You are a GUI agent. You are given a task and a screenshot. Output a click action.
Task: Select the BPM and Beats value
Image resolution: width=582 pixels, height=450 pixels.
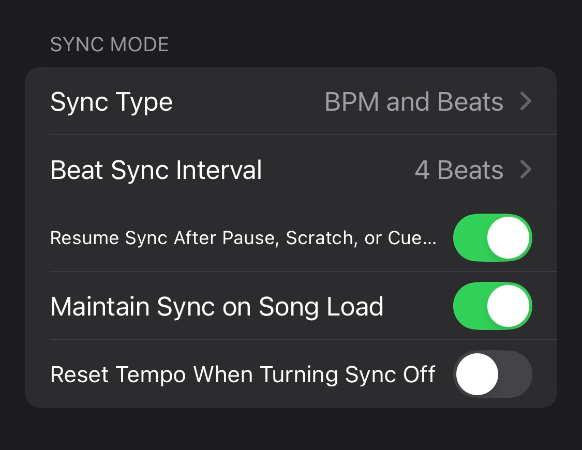click(x=413, y=101)
